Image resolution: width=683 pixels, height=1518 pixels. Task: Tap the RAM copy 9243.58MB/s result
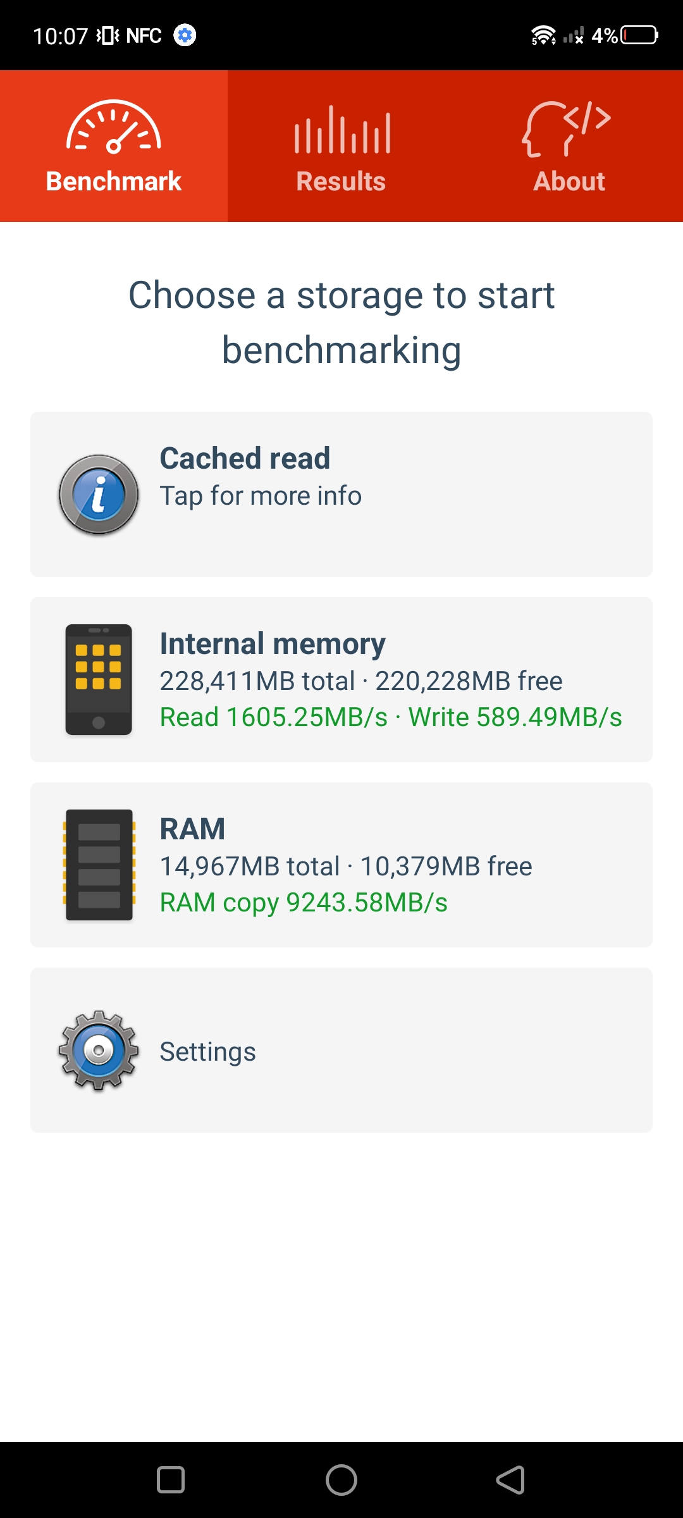[x=304, y=903]
